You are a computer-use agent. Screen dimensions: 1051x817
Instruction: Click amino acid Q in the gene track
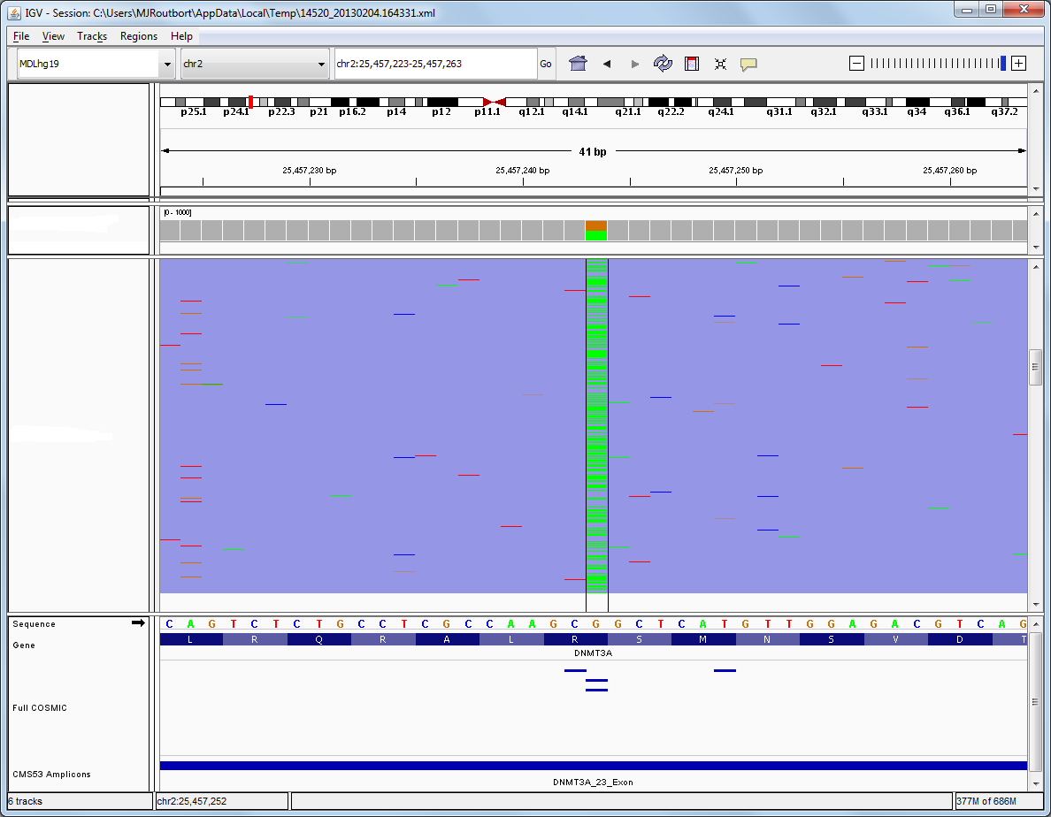(319, 639)
